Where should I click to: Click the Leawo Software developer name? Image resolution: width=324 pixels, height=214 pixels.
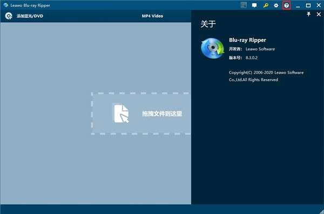[x=260, y=49]
